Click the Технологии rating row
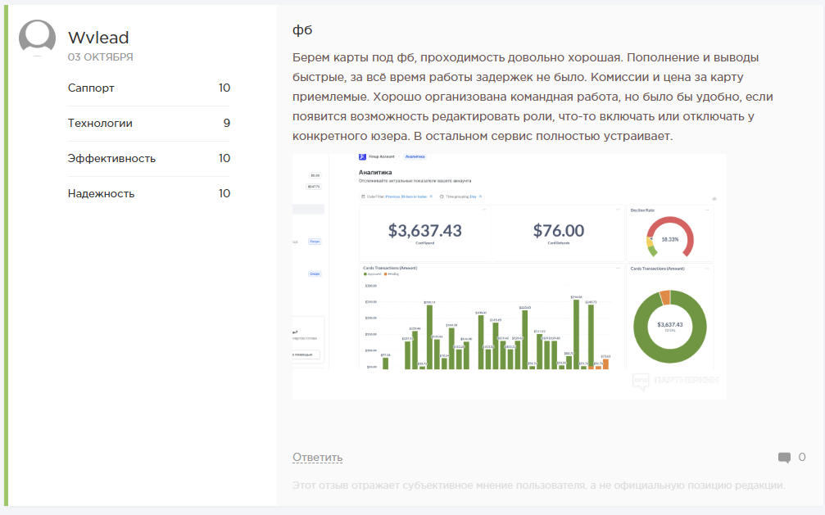This screenshot has width=825, height=515. (x=148, y=123)
